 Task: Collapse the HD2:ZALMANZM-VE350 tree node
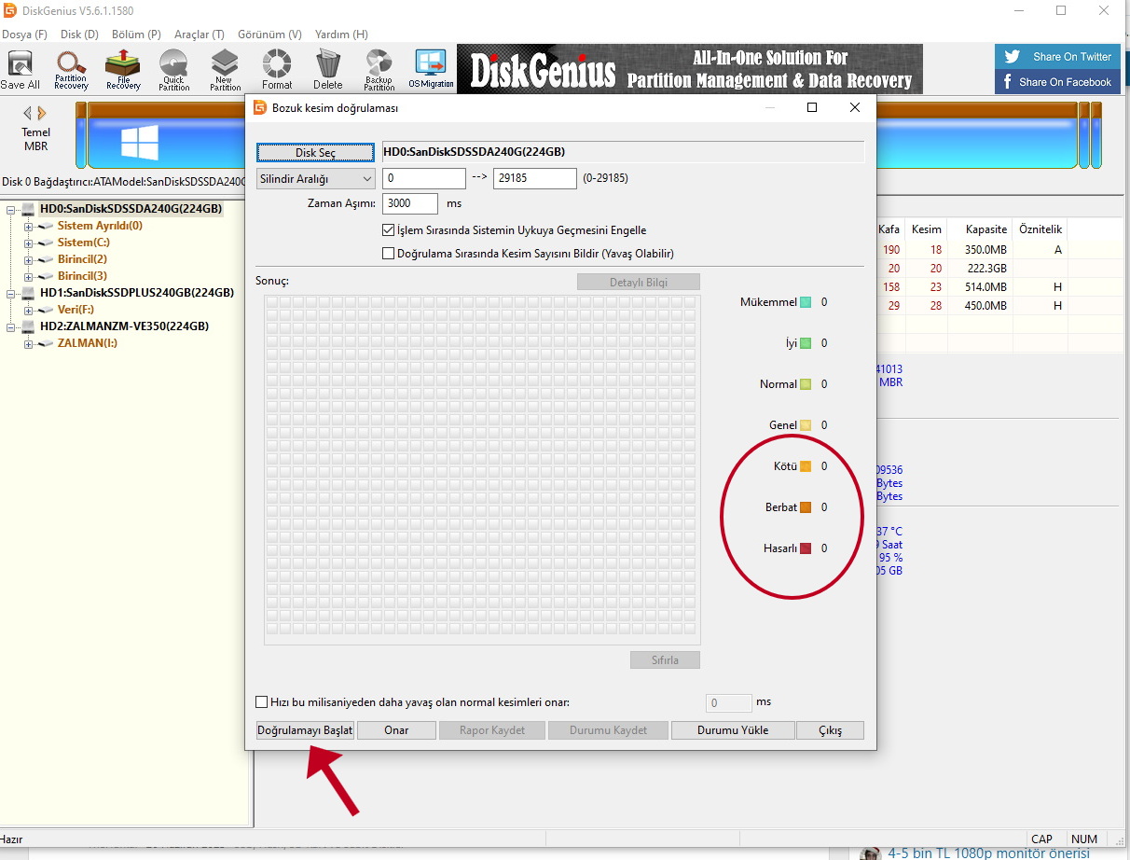click(11, 326)
